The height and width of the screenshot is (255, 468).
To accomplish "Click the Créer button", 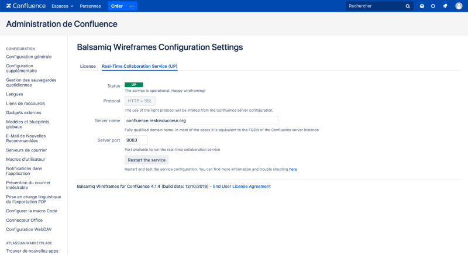I will click(x=116, y=6).
